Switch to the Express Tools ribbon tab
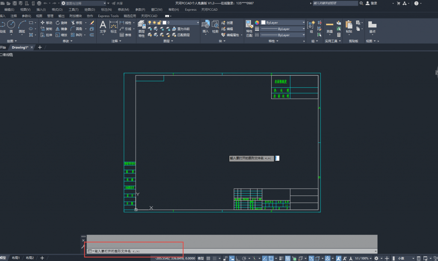The height and width of the screenshot is (261, 438). 108,16
